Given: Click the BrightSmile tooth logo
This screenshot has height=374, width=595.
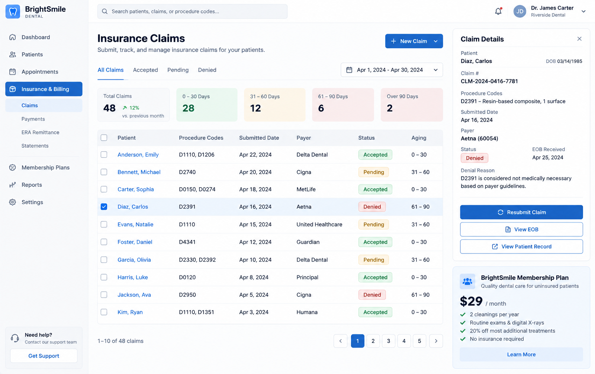Looking at the screenshot, I should point(13,12).
